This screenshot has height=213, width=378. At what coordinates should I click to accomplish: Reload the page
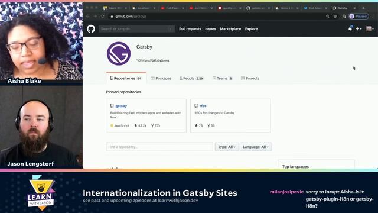103,16
